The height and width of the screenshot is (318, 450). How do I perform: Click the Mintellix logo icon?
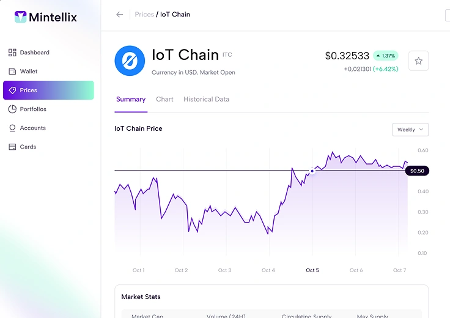coord(20,17)
